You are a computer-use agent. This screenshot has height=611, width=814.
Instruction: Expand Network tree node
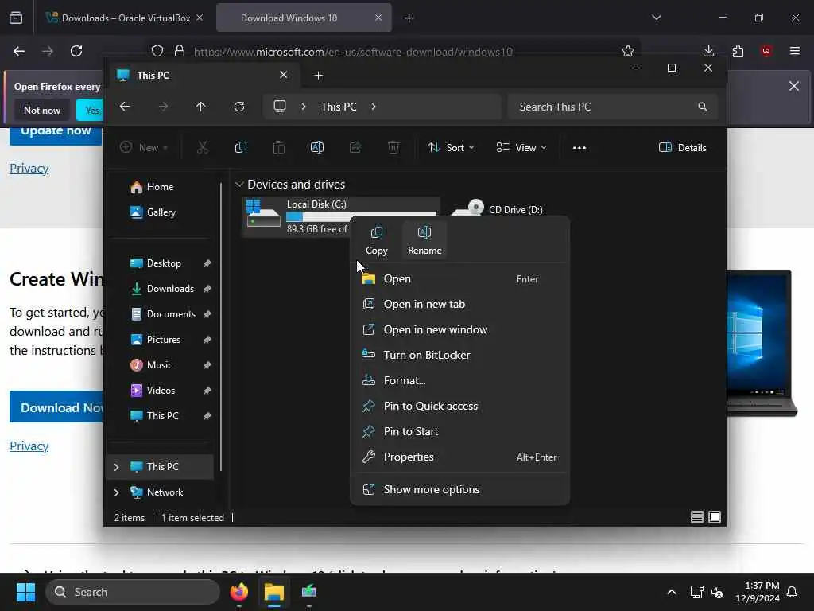point(117,492)
